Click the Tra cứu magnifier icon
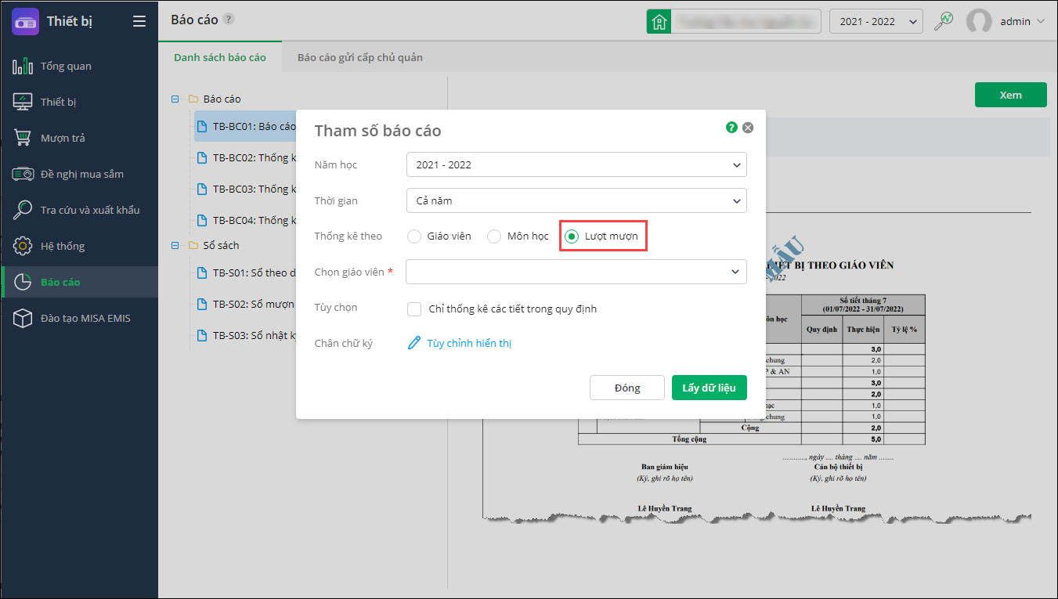 [x=23, y=210]
